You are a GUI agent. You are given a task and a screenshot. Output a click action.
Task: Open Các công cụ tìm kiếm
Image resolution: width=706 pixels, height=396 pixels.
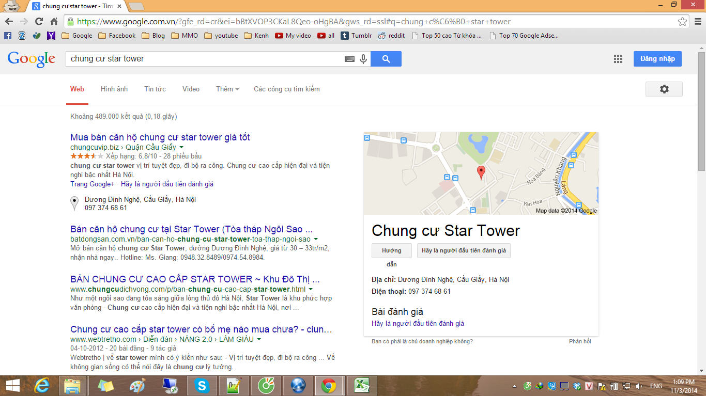click(x=287, y=89)
